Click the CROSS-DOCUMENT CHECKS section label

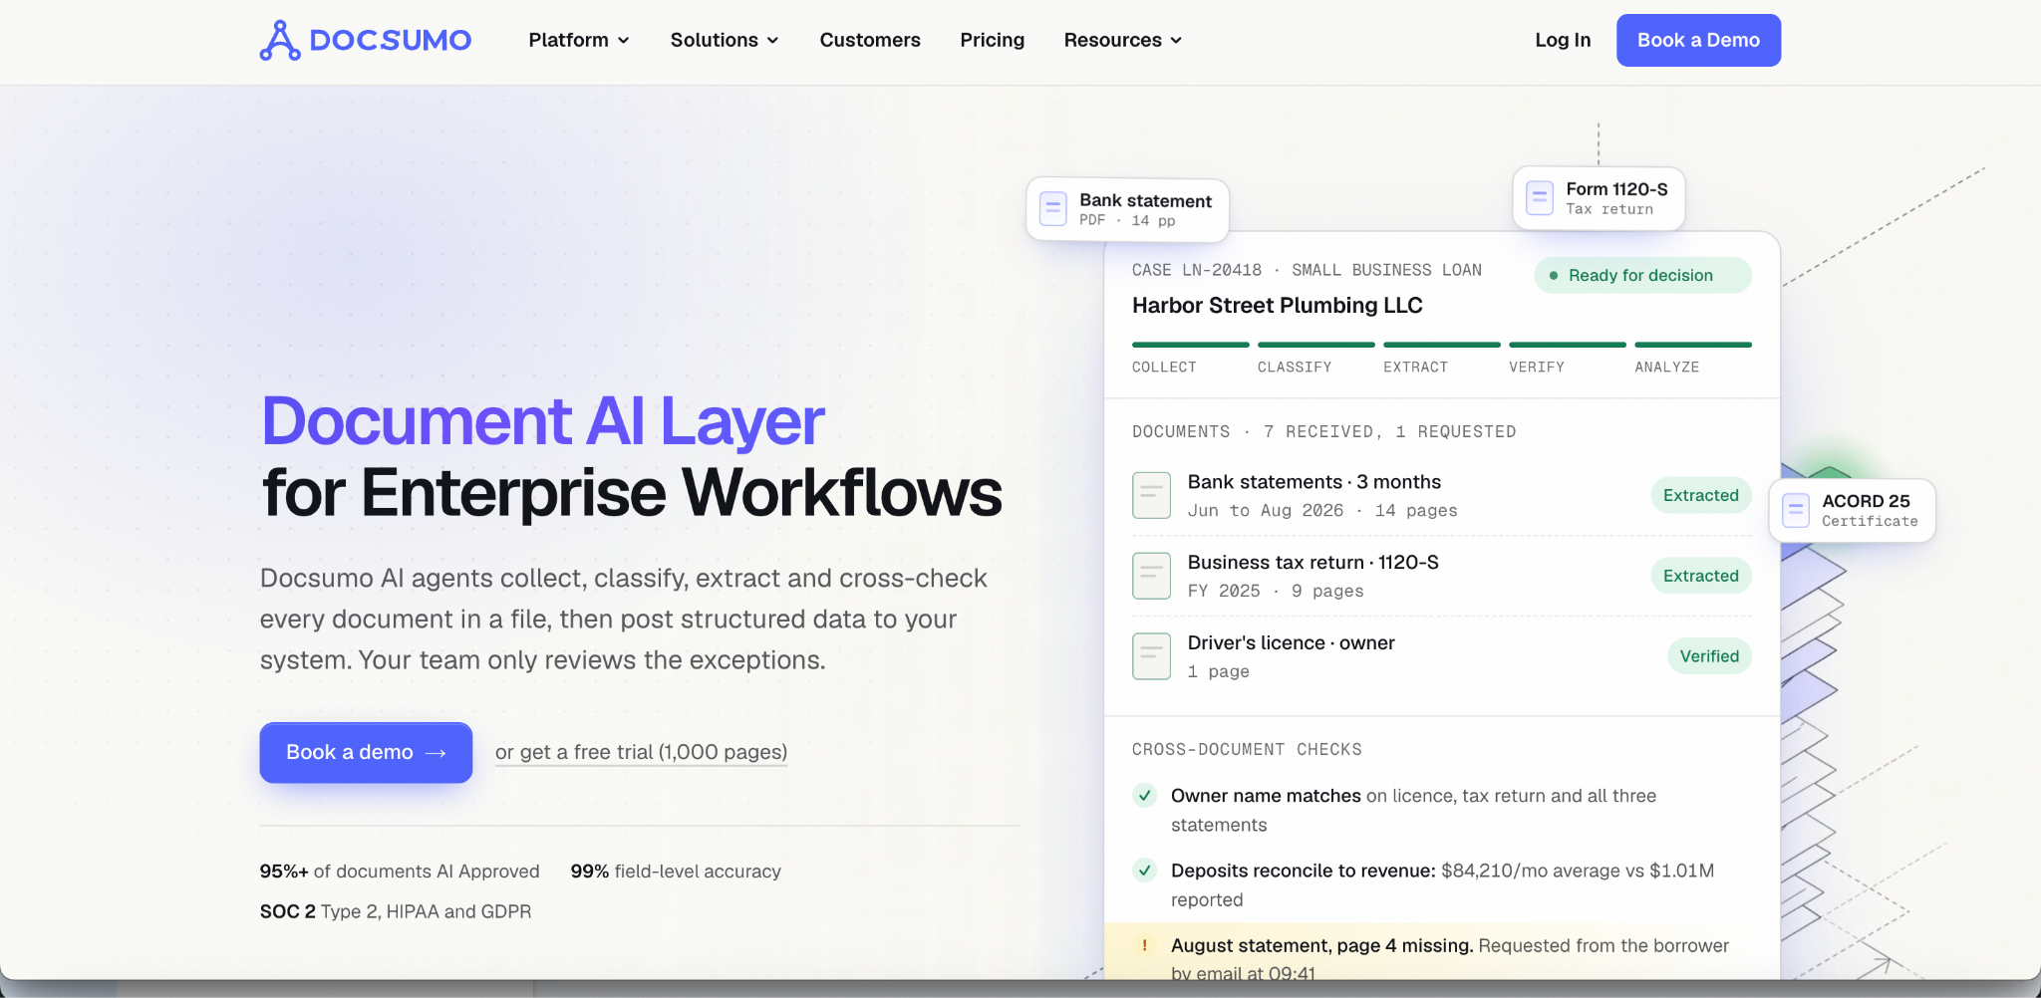tap(1247, 749)
